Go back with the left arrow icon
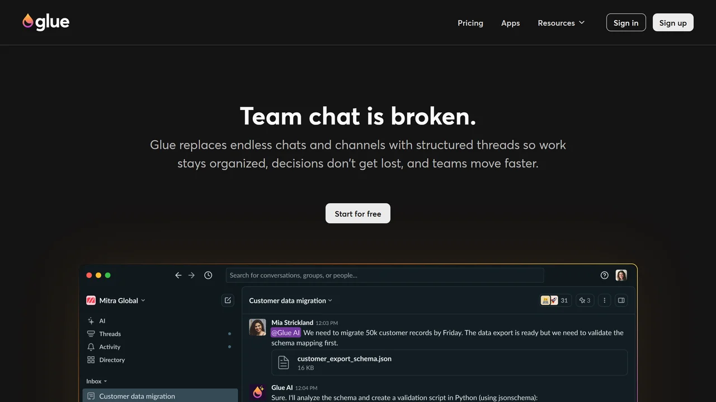This screenshot has height=402, width=716. point(178,275)
